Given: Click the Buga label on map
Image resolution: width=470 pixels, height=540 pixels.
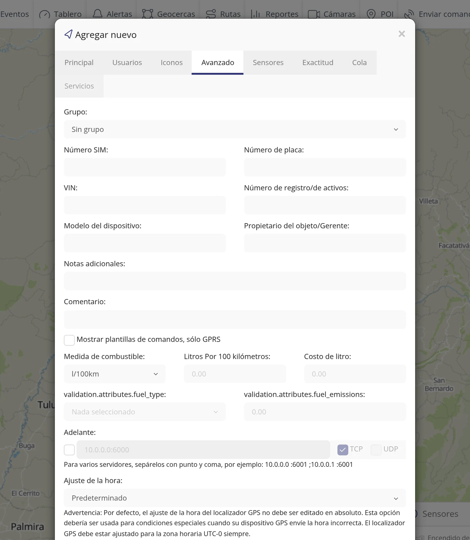Looking at the screenshot, I should pos(27,446).
